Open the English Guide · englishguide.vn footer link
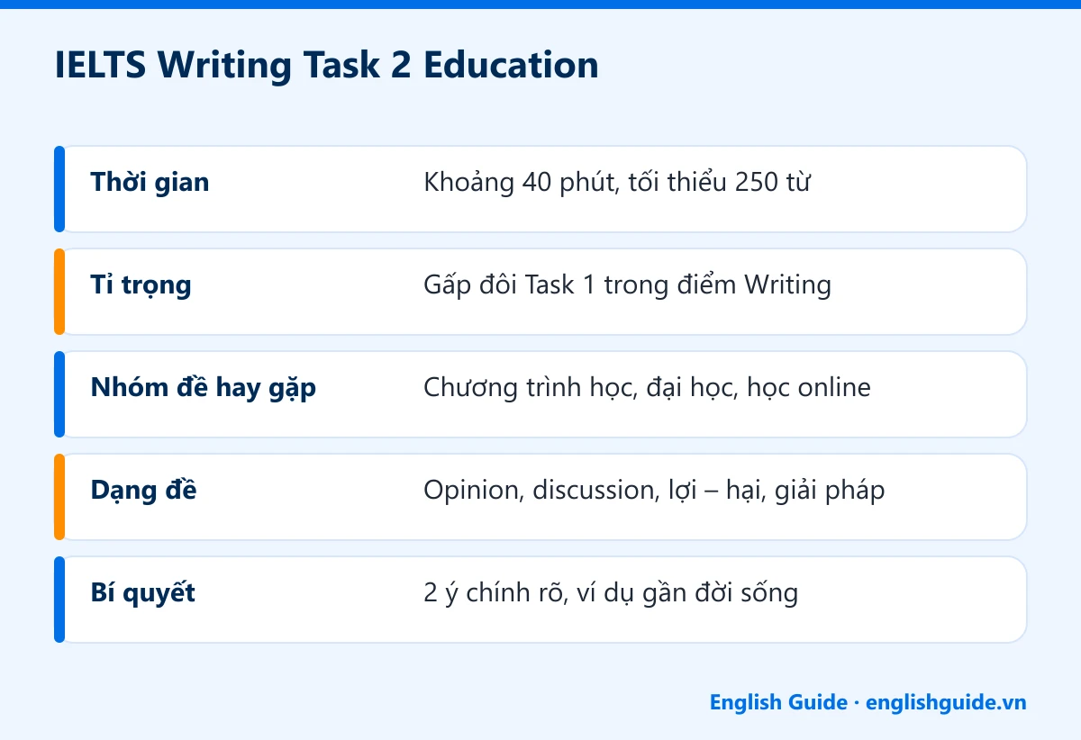 (868, 702)
